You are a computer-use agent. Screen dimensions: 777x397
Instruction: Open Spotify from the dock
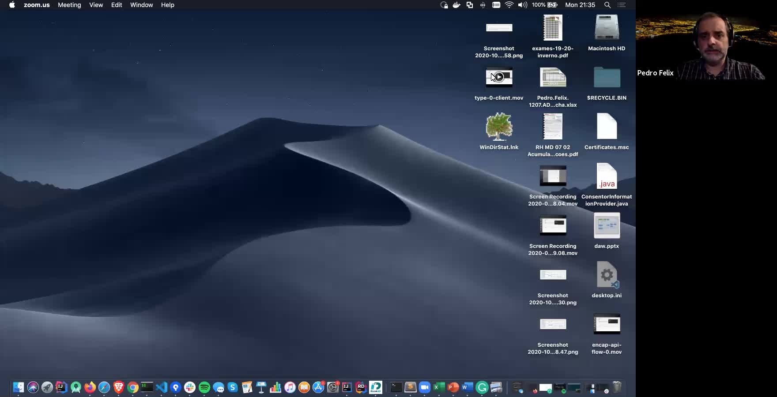pos(204,387)
